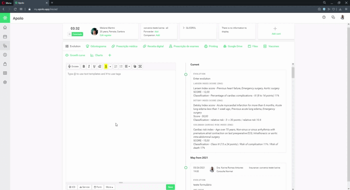Viewport: 350px width, 190px height.
Task: Start Dictate with the microphone button
Action: click(74, 66)
